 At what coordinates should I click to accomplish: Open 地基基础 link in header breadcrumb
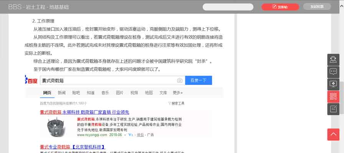(x=60, y=7)
